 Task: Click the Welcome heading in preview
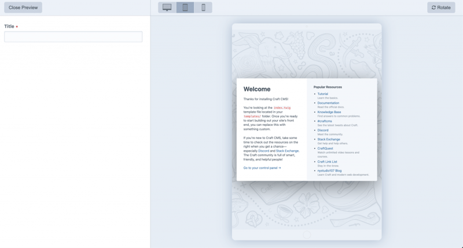tap(257, 89)
